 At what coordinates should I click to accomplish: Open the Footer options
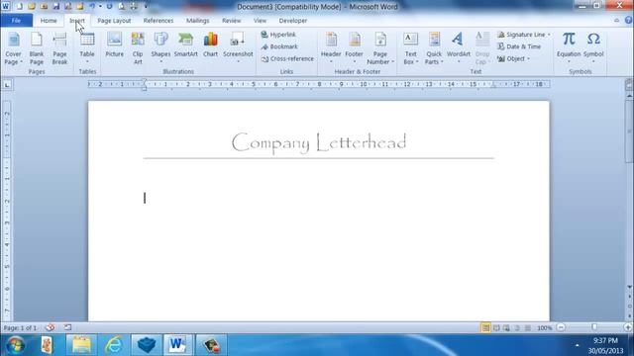(354, 47)
